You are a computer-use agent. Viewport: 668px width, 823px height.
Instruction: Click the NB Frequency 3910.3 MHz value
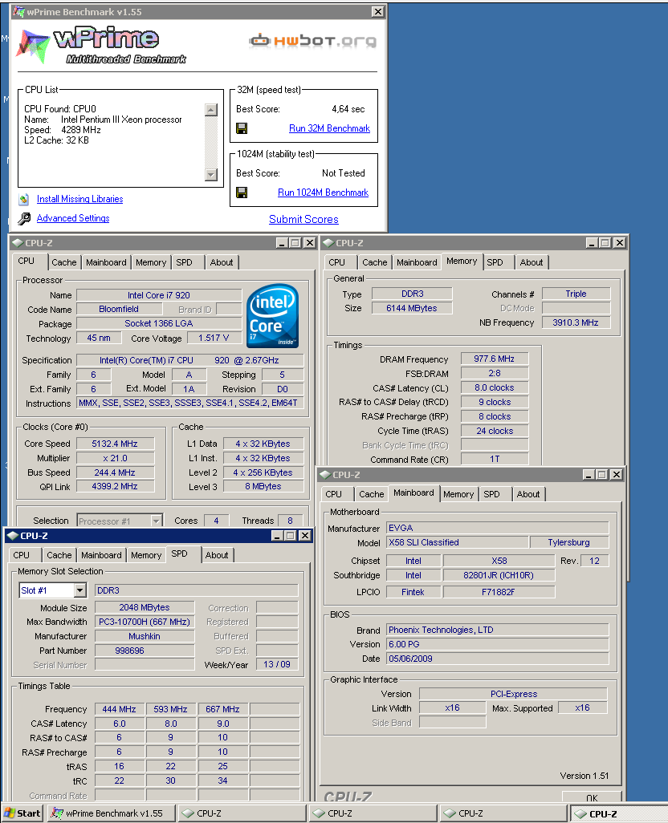point(576,322)
